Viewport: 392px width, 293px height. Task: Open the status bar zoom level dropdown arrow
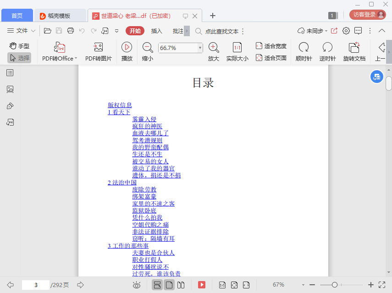pos(303,285)
